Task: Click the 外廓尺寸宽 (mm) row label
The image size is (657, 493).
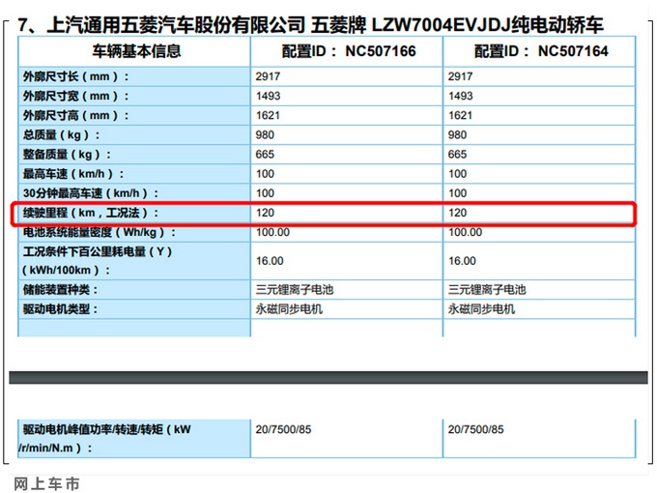Action: pyautogui.click(x=75, y=96)
